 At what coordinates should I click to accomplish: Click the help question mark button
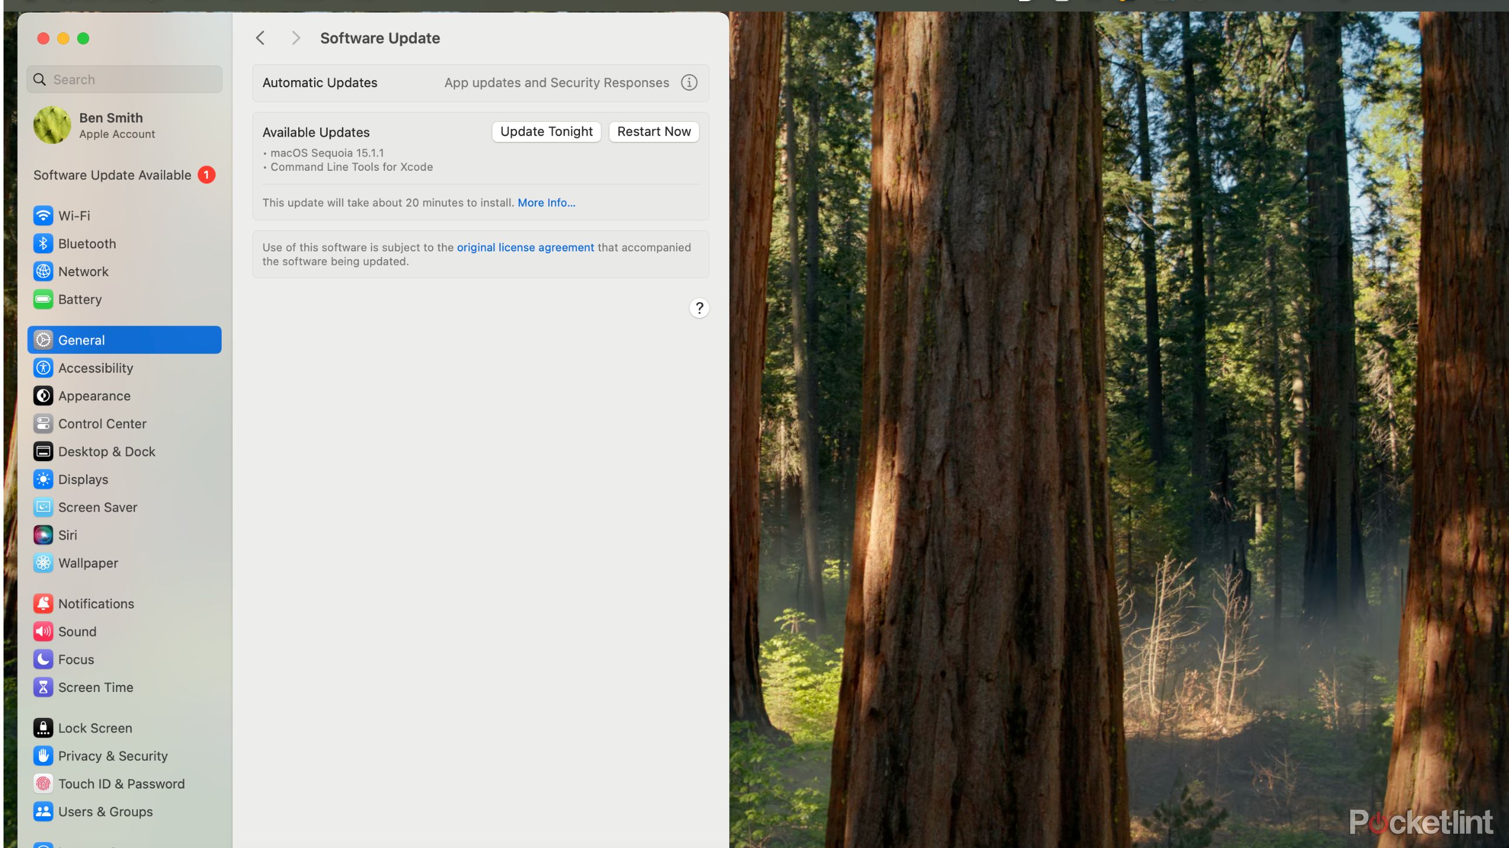coord(699,307)
